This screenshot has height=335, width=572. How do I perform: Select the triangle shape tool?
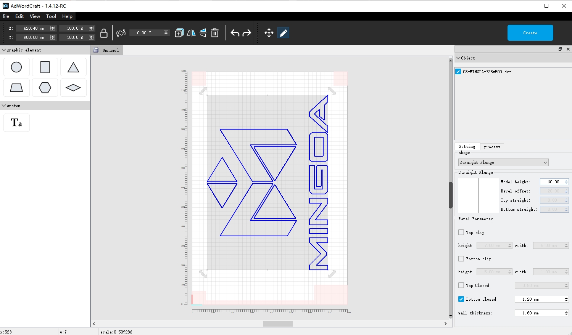[73, 67]
